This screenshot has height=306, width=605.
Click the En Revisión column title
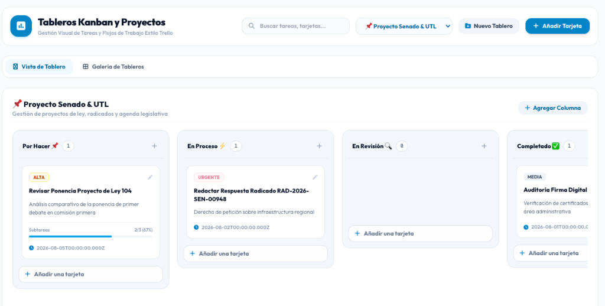coord(372,146)
